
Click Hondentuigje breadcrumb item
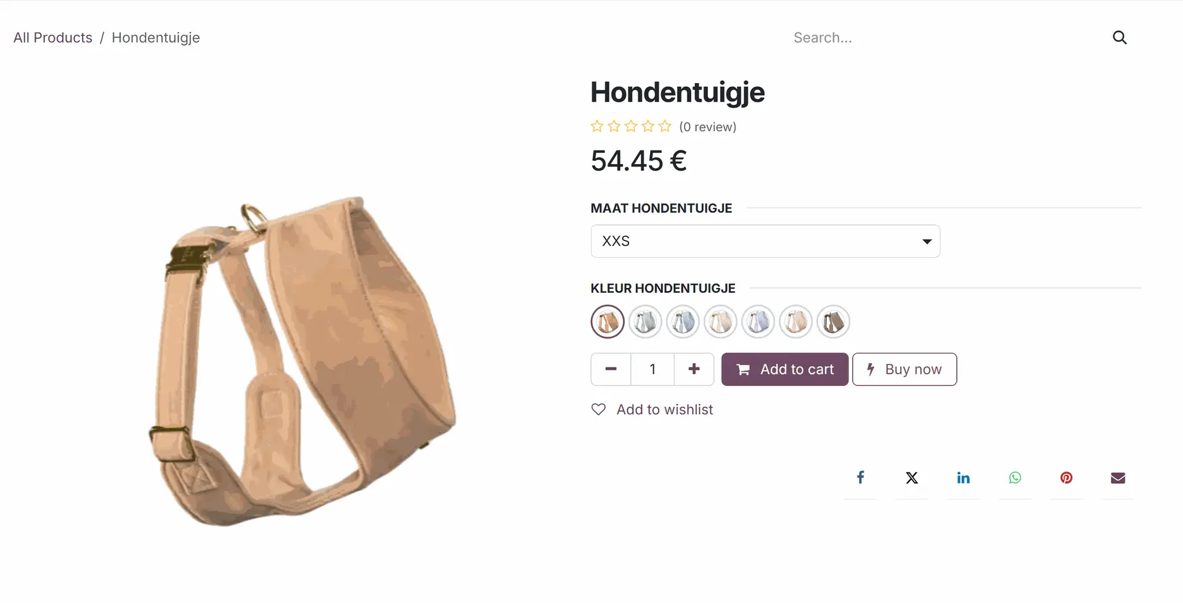pos(156,38)
